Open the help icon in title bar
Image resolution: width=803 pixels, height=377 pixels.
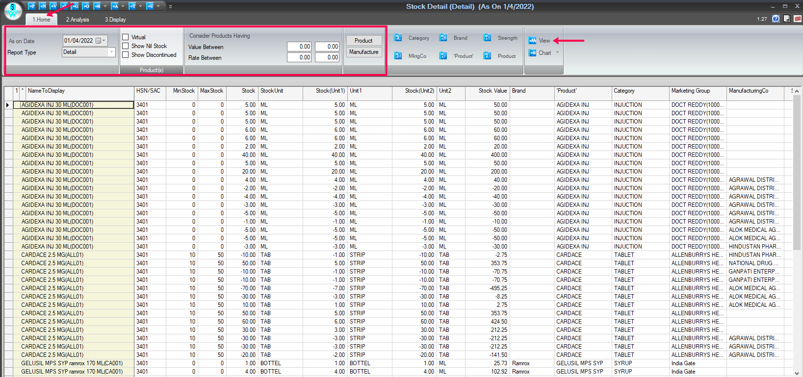coord(776,19)
